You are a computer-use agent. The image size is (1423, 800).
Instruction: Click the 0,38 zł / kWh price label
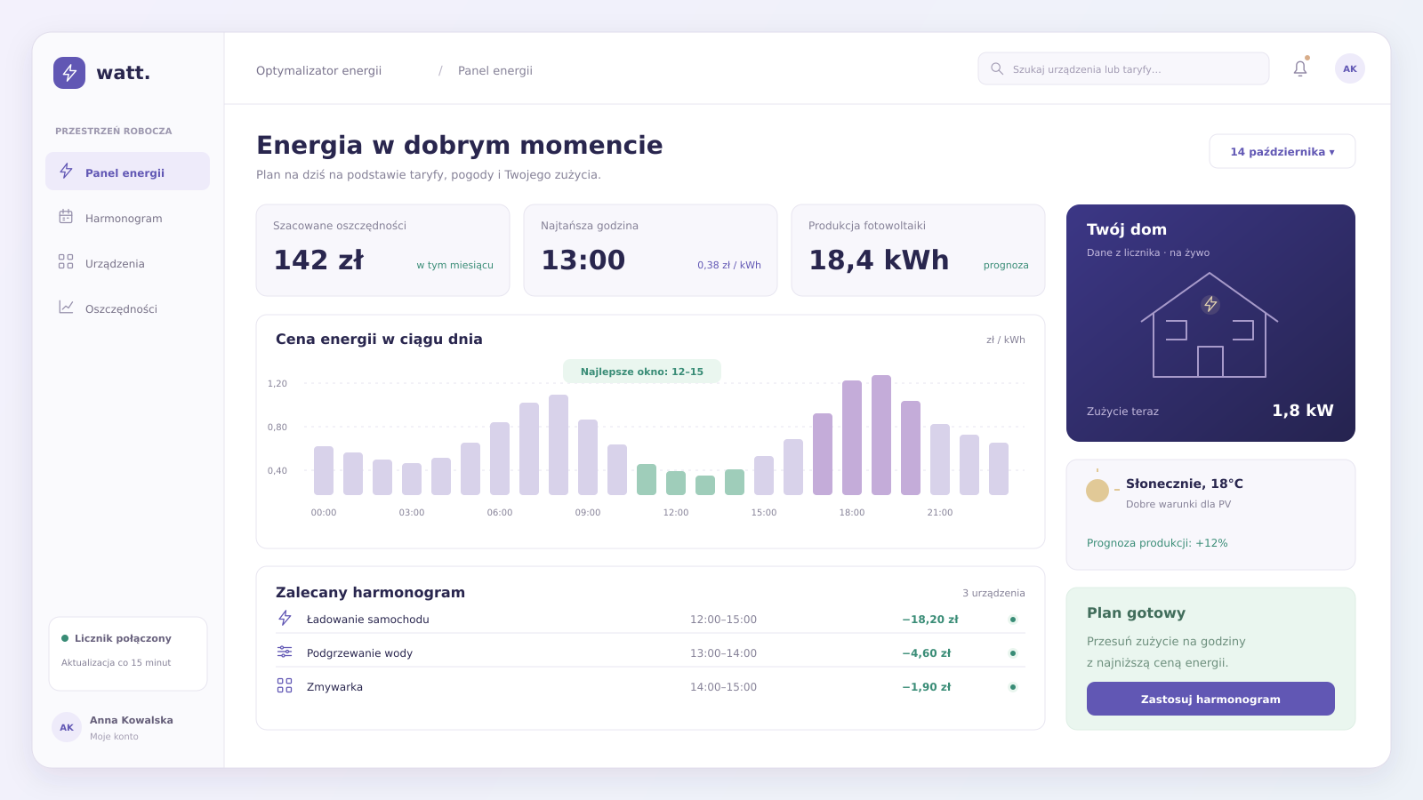pos(729,265)
